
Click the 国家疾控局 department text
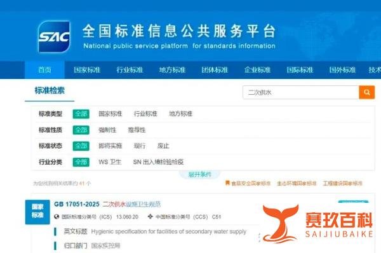pos(105,246)
